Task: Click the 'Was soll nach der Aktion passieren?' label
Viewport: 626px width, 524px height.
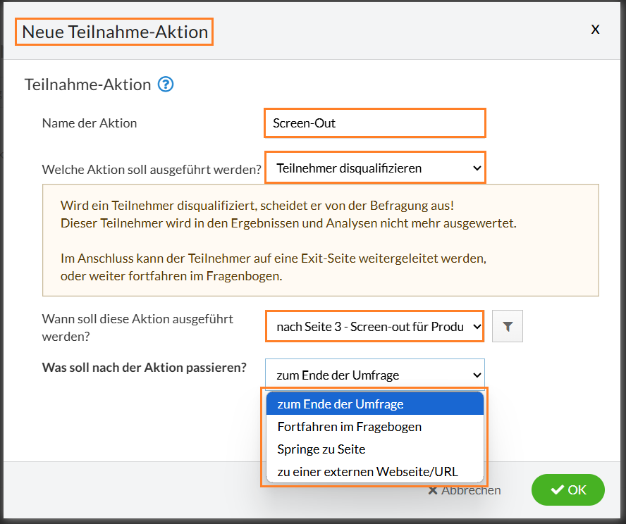Action: 145,368
